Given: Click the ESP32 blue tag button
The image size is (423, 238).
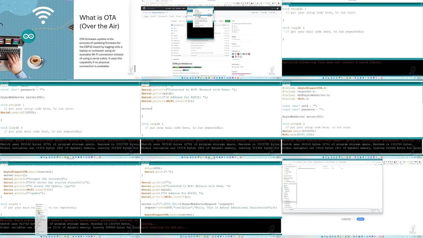Looking at the screenshot, I should coord(361,219).
